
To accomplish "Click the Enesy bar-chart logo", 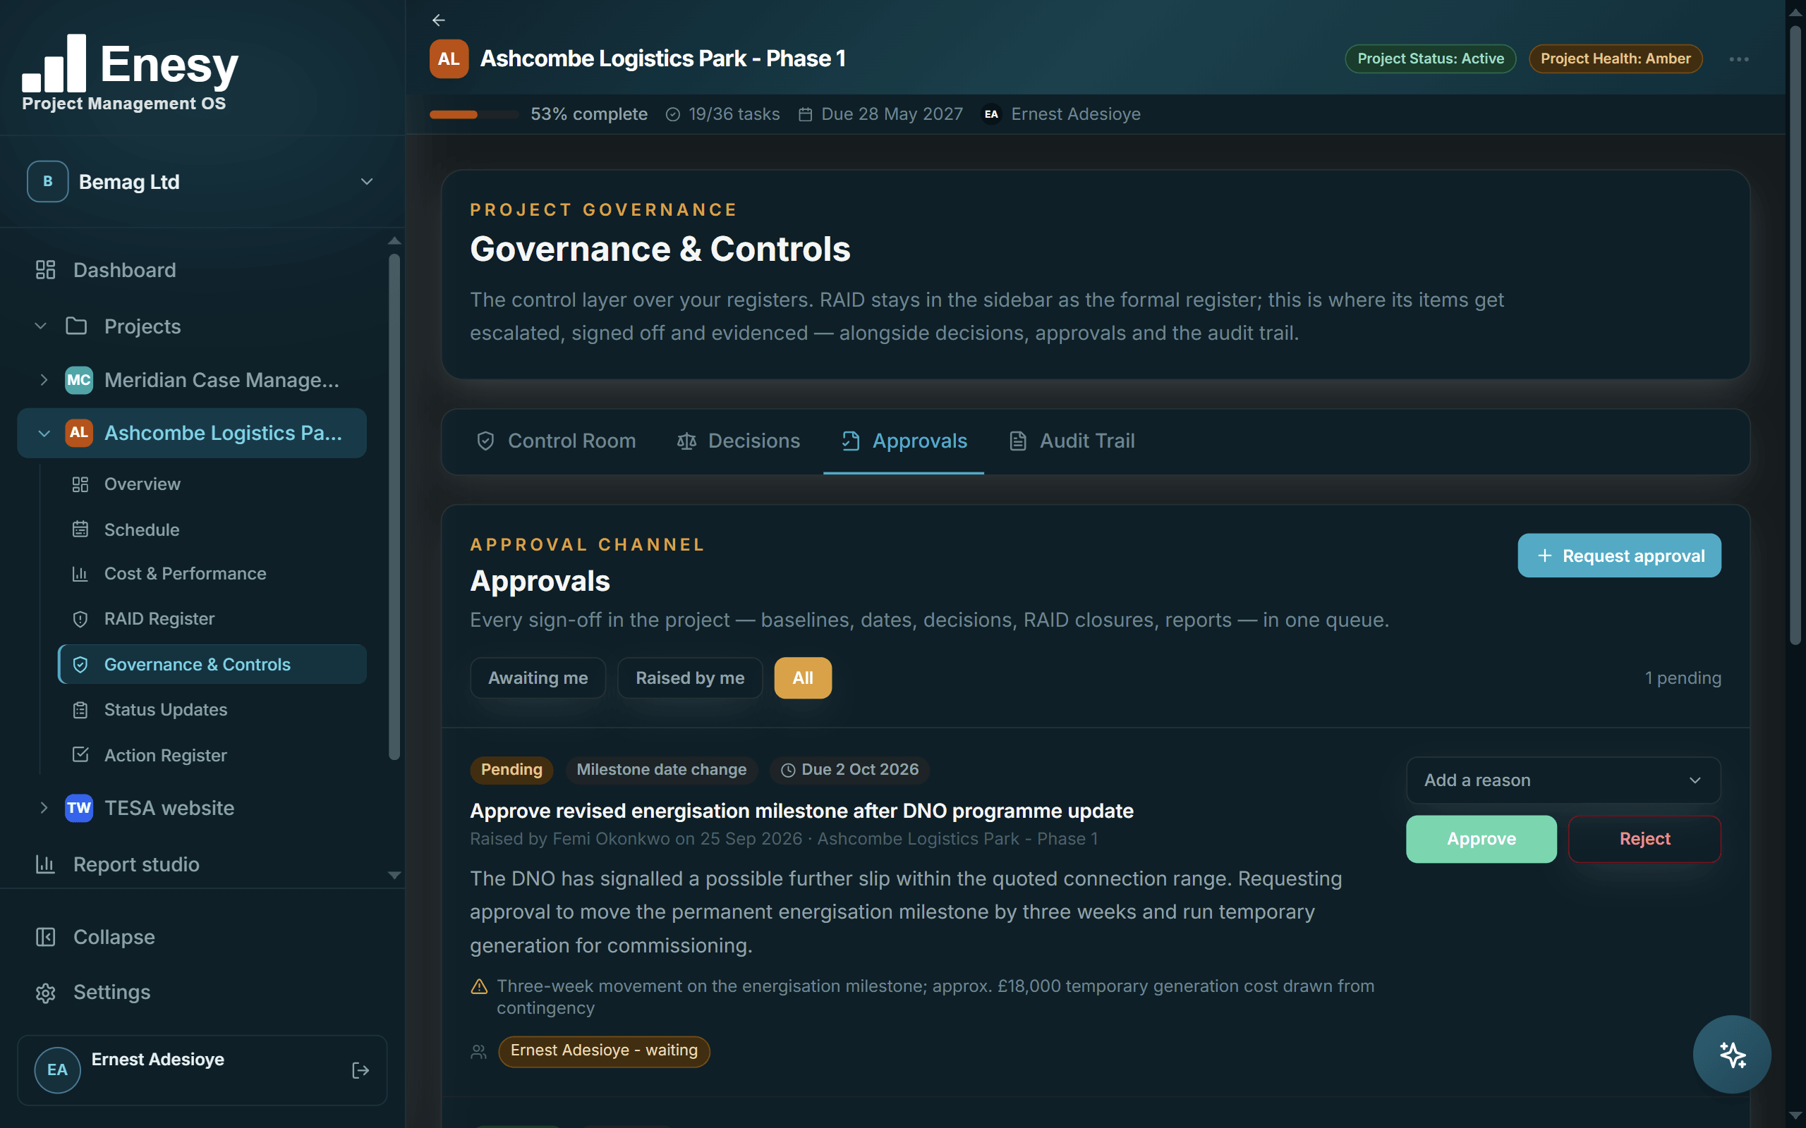I will (54, 63).
